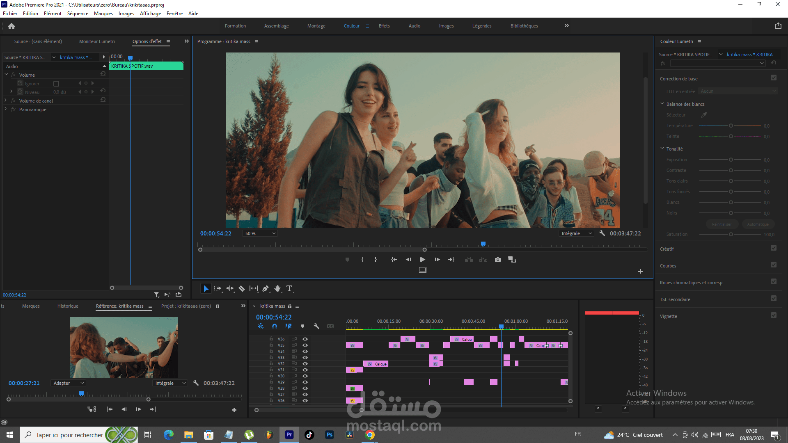The height and width of the screenshot is (443, 788).
Task: Hide track V36 with eye icon
Action: click(305, 339)
